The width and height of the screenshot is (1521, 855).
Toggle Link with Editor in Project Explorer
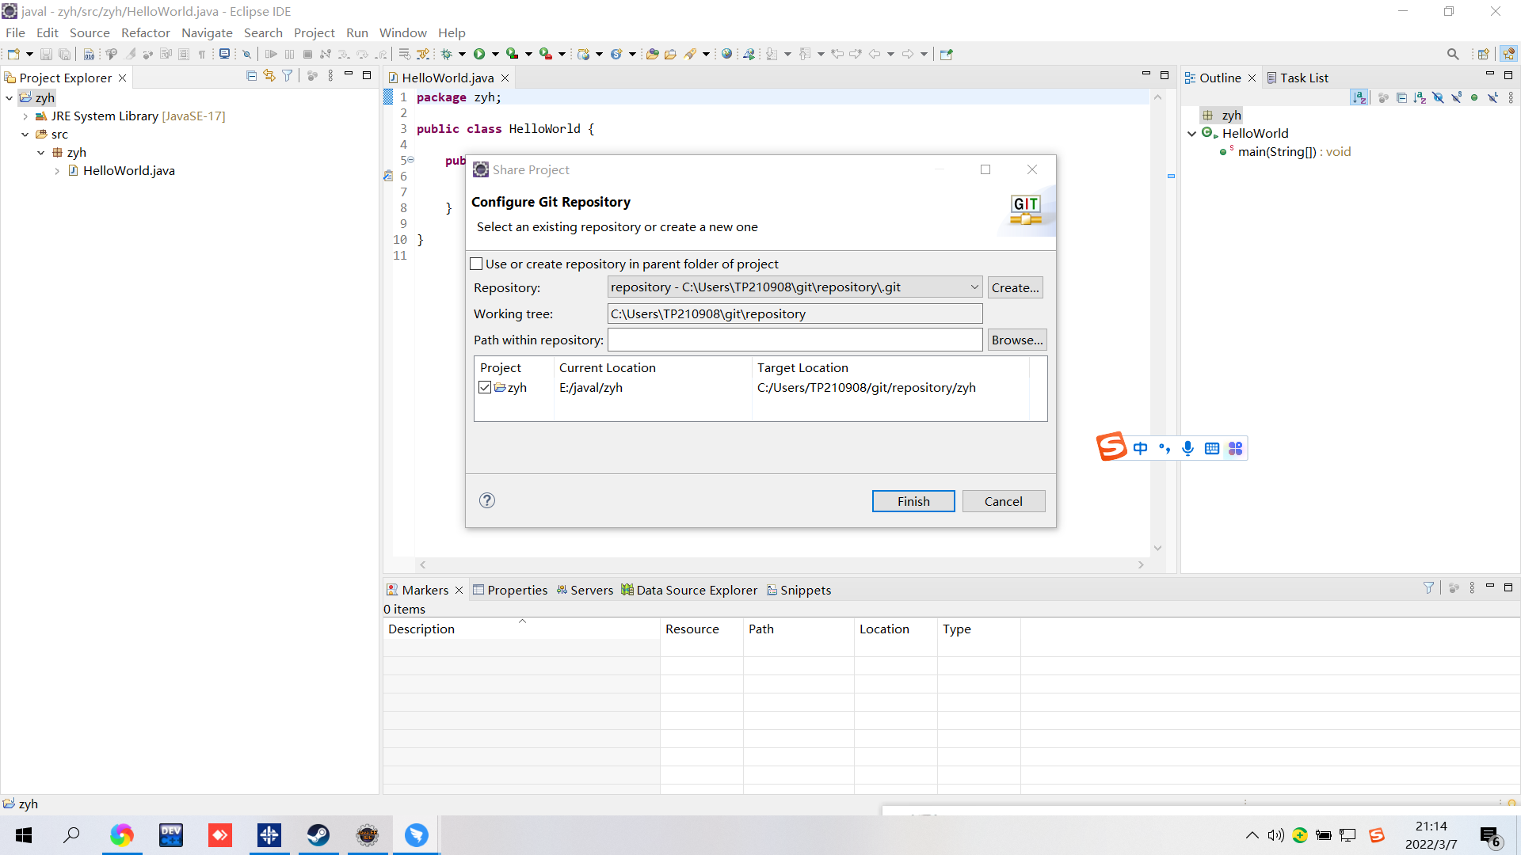click(269, 76)
